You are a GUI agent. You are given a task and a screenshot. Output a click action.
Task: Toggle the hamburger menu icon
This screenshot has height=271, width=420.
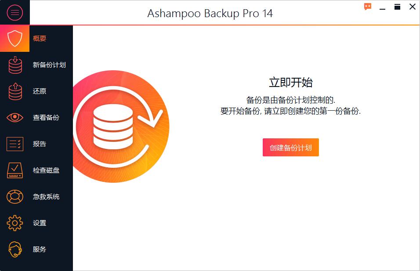click(15, 13)
